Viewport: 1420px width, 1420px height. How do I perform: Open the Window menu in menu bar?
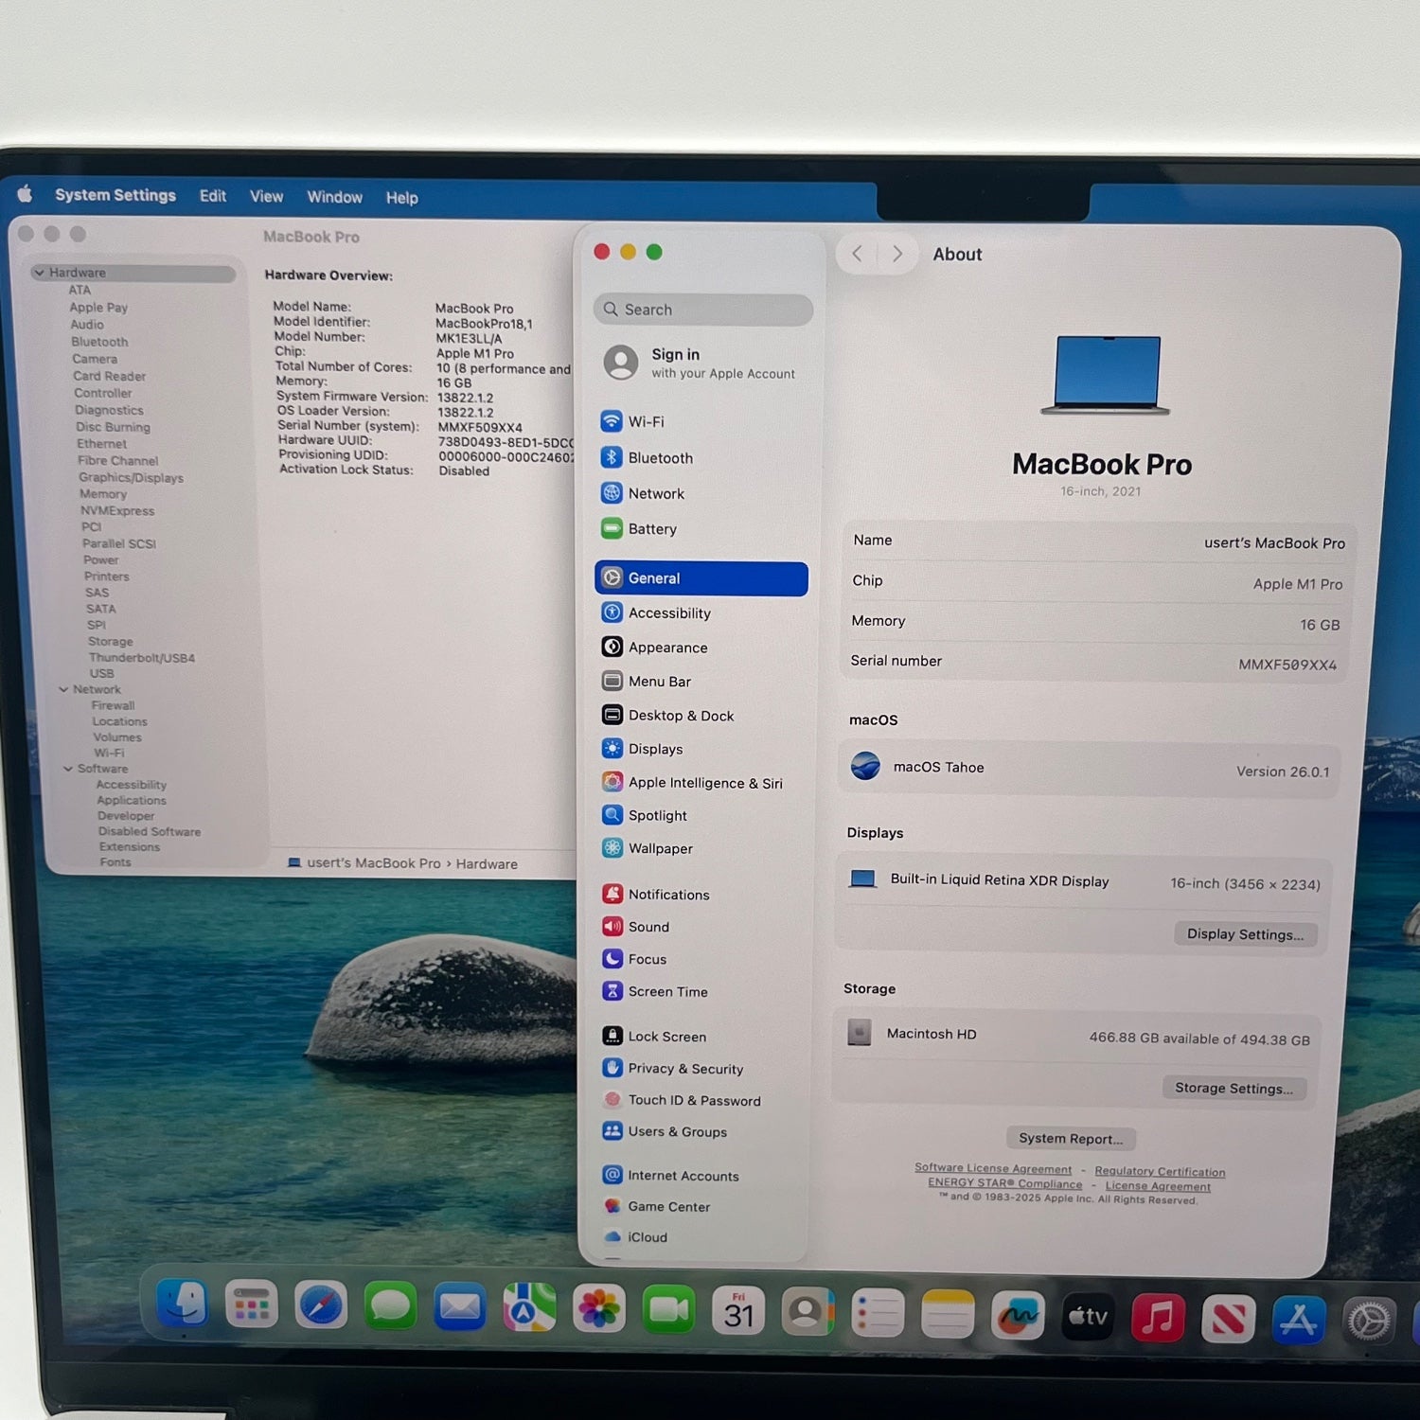(x=334, y=197)
